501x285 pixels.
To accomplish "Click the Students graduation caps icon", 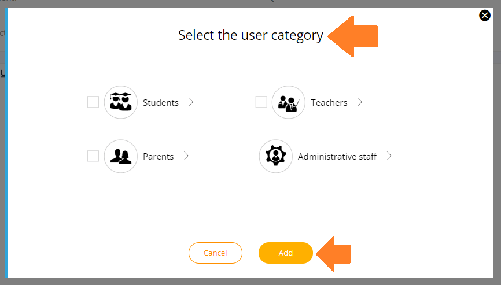I will (x=121, y=102).
